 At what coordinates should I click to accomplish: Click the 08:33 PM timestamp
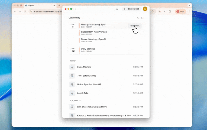[x=138, y=107]
